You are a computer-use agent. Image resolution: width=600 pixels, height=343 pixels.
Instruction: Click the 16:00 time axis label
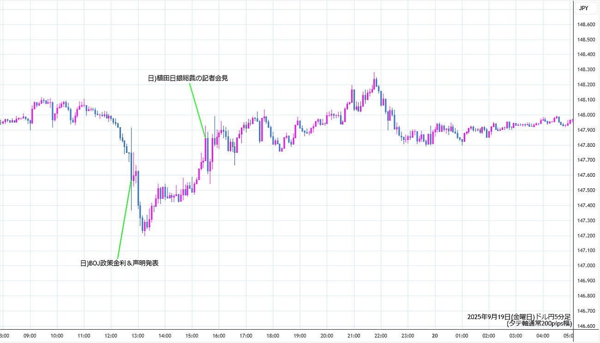click(219, 336)
